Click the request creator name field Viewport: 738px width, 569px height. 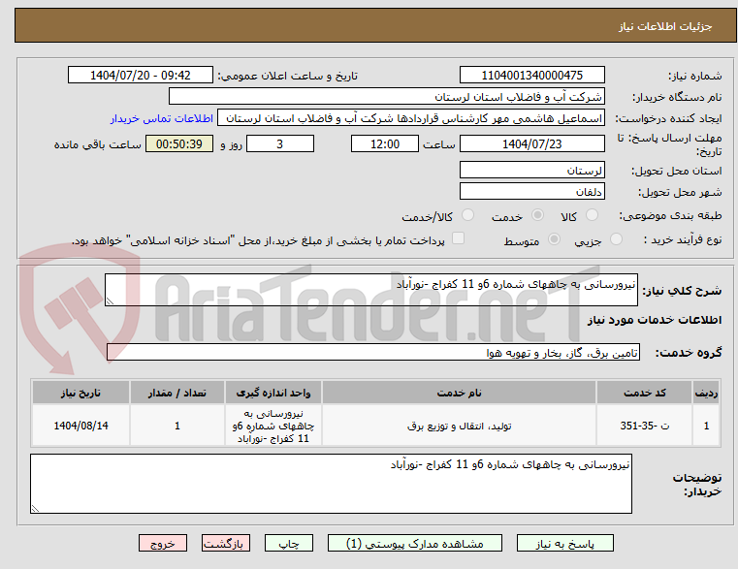[x=411, y=118]
